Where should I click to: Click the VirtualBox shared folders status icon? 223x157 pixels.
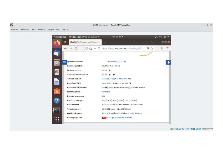pos(186,129)
